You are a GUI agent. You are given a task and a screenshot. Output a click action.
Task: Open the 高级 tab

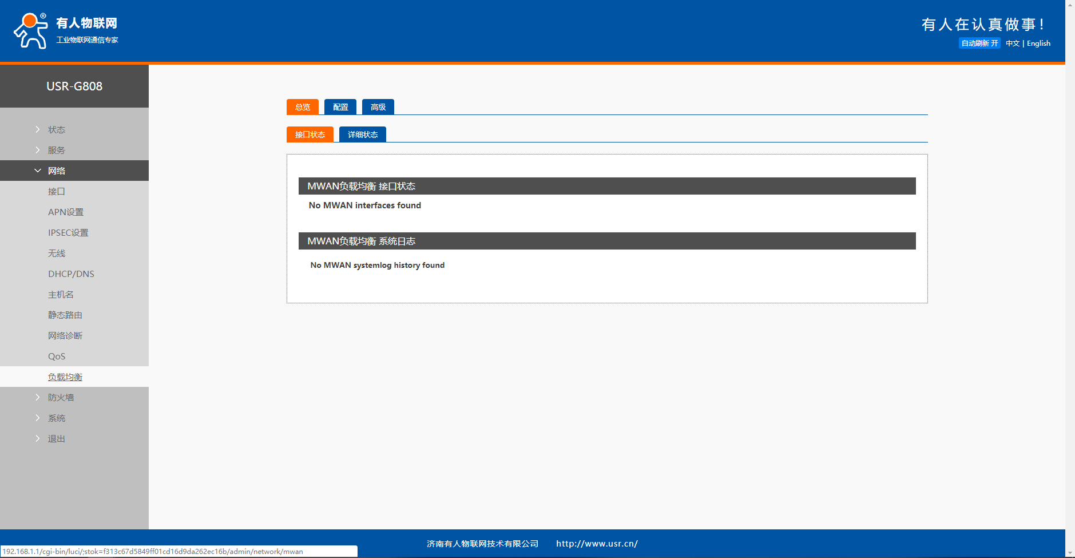pyautogui.click(x=378, y=107)
